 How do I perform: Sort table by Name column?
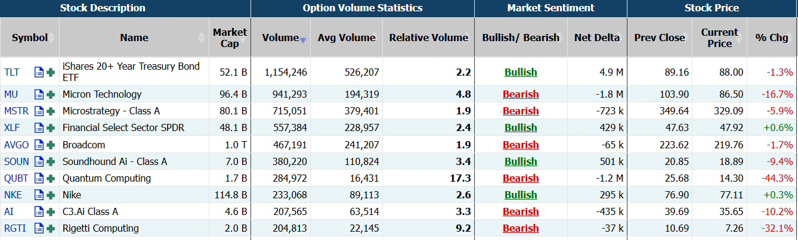click(134, 38)
